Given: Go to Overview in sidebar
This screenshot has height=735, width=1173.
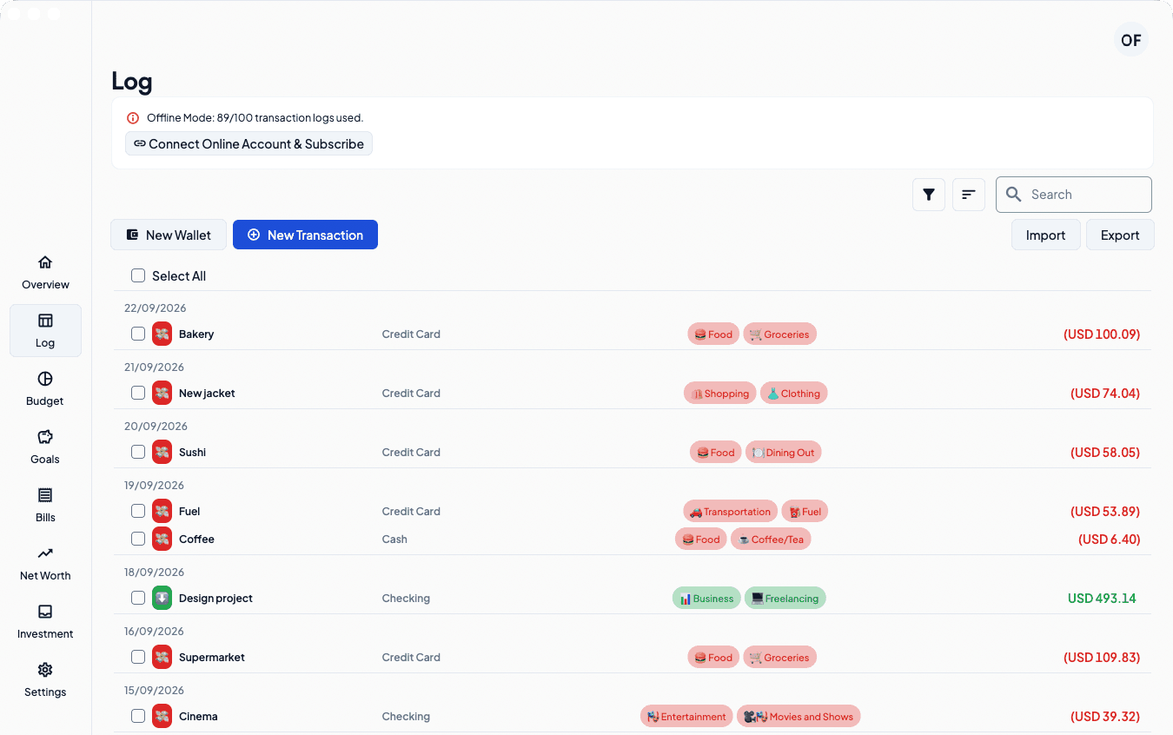Looking at the screenshot, I should [45, 272].
